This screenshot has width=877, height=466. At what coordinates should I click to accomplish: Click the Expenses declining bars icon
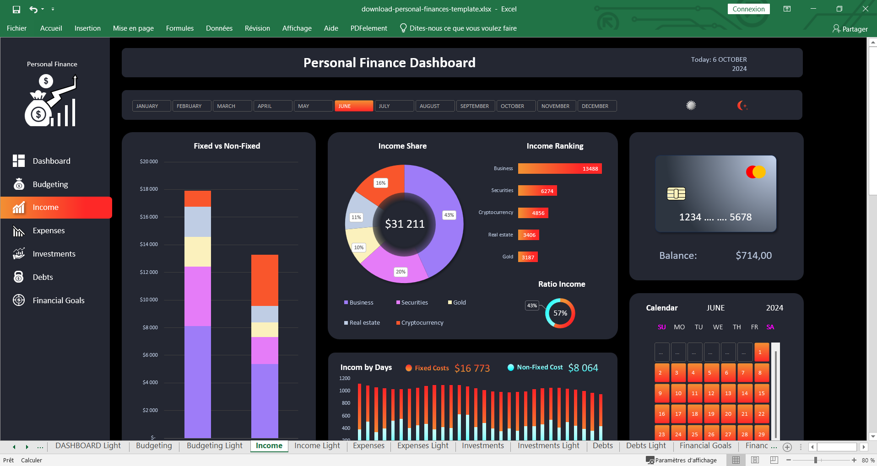pos(19,230)
